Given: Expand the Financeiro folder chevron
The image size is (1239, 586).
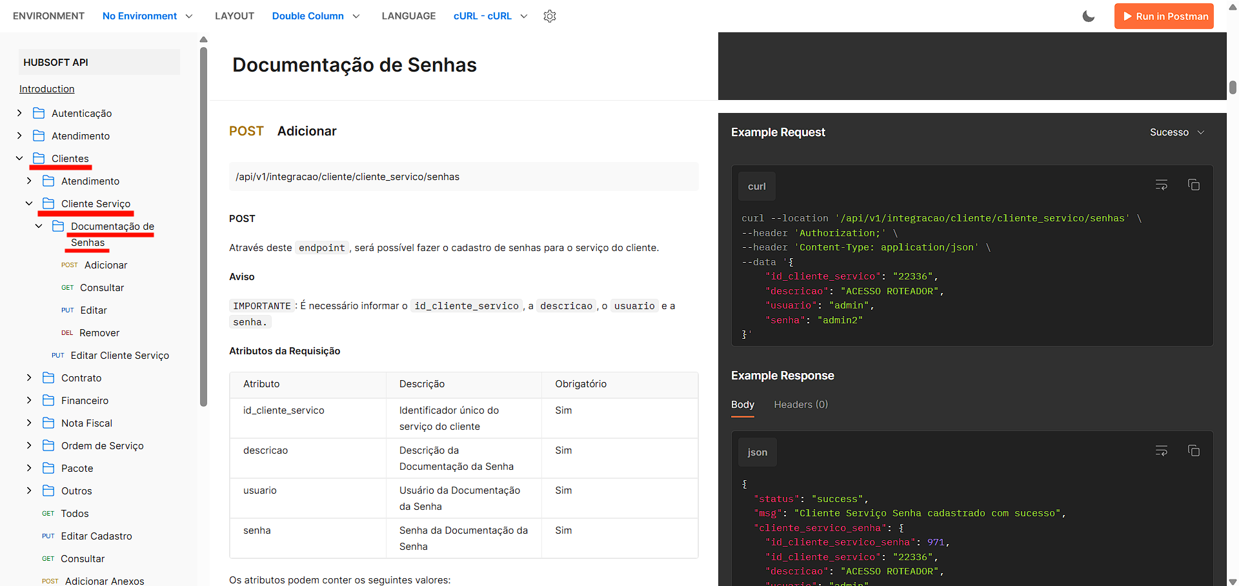Looking at the screenshot, I should pyautogui.click(x=29, y=400).
